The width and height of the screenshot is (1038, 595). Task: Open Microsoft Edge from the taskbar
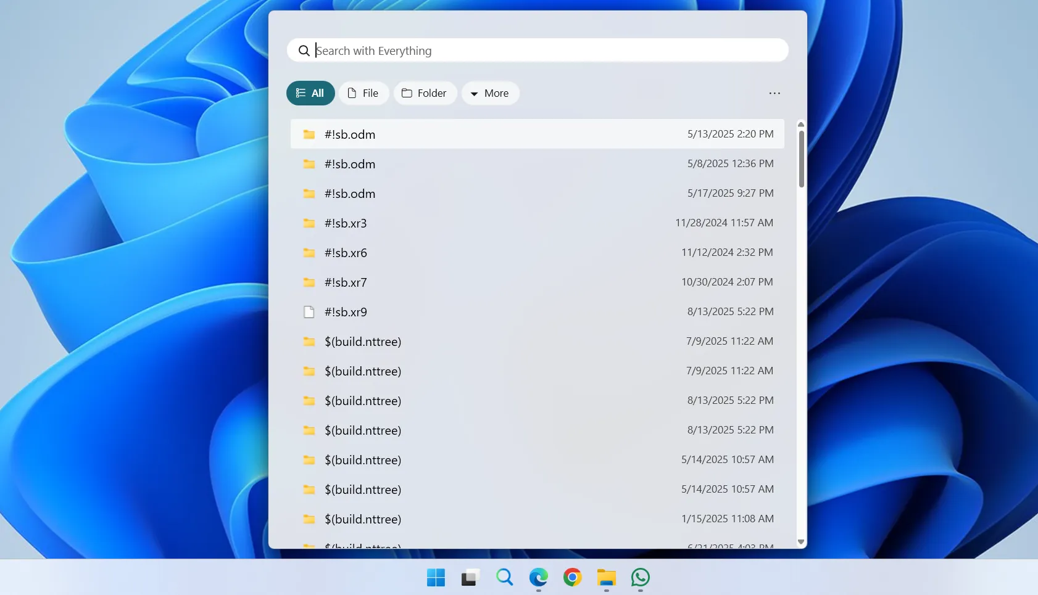click(x=538, y=578)
